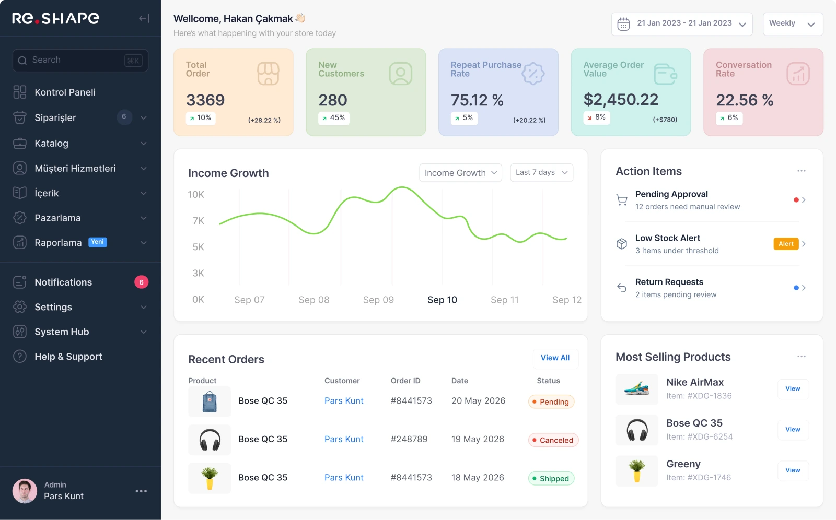Click the Total Order card icon
The width and height of the screenshot is (836, 520).
[268, 74]
